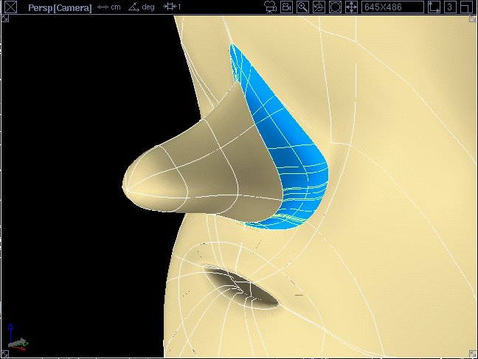Select the pan/track four-arrow icon
This screenshot has width=478, height=359.
[351, 7]
